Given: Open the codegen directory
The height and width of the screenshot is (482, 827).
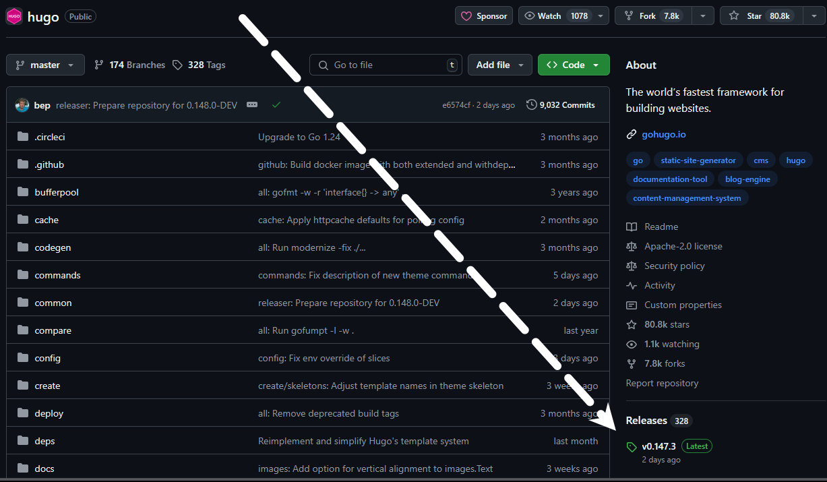Looking at the screenshot, I should (x=53, y=247).
